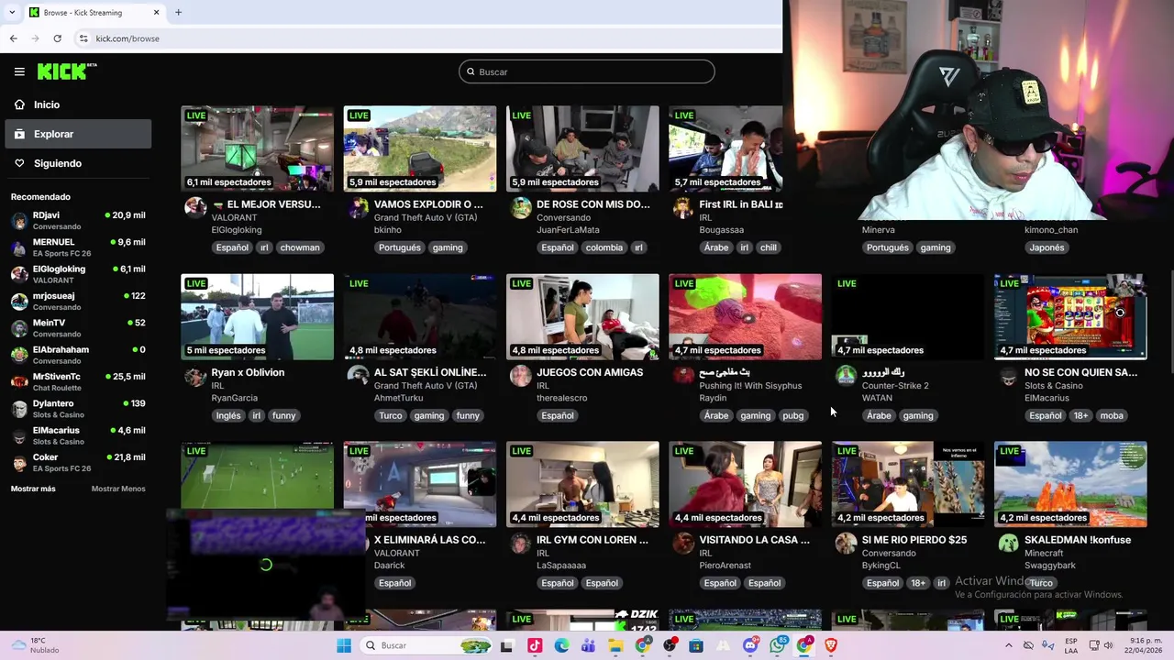Click Raydin channel name
The image size is (1174, 660).
pos(713,398)
